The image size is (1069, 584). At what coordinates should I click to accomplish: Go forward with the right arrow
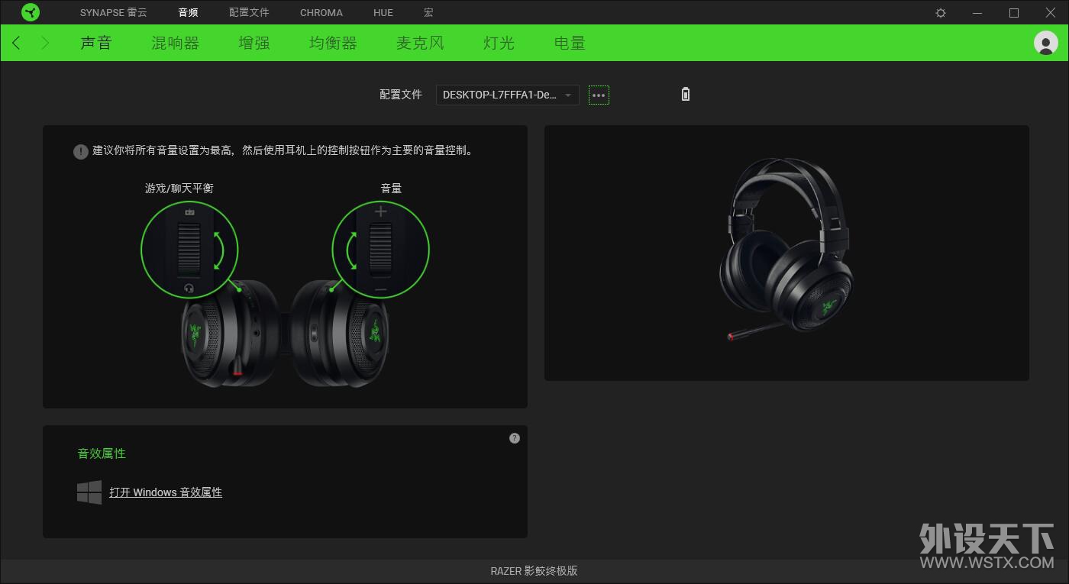pos(45,43)
